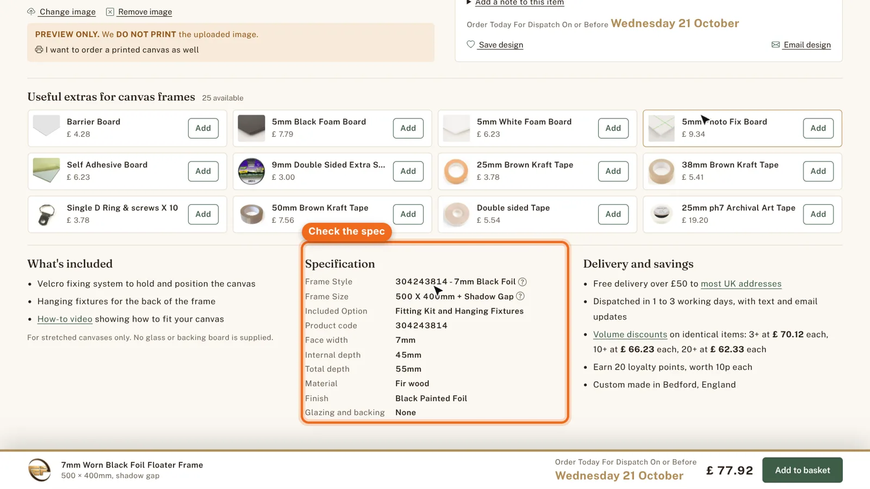Click the Remove image X icon

[x=110, y=11]
